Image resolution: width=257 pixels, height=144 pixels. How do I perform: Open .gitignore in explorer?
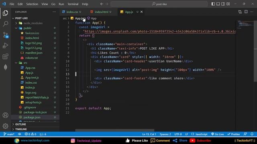30,107
